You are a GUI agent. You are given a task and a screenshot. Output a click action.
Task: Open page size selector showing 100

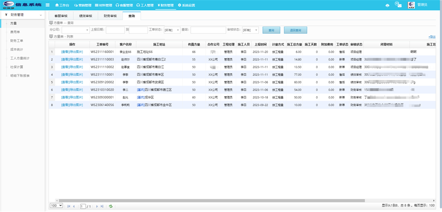pyautogui.click(x=56, y=206)
